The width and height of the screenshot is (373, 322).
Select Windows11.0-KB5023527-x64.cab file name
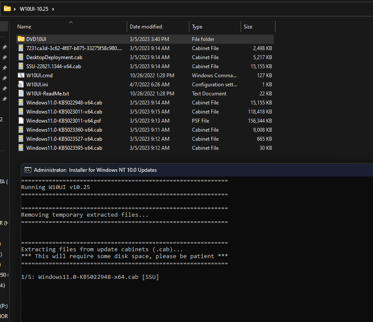(64, 139)
